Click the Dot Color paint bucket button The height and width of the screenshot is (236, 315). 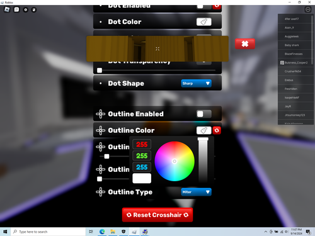204,22
